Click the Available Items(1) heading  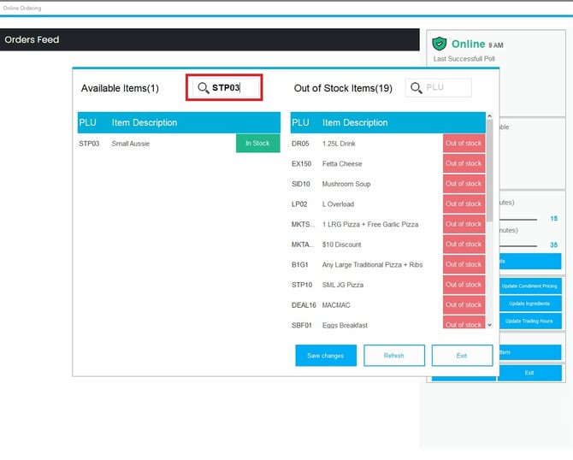(x=120, y=88)
